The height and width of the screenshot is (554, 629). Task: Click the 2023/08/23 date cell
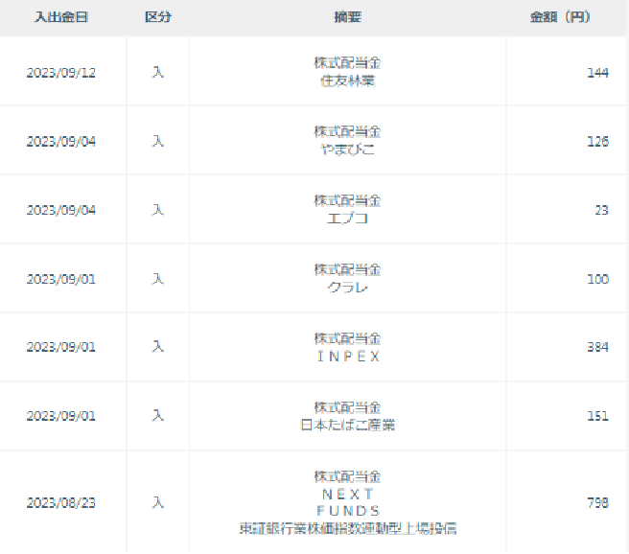point(61,502)
